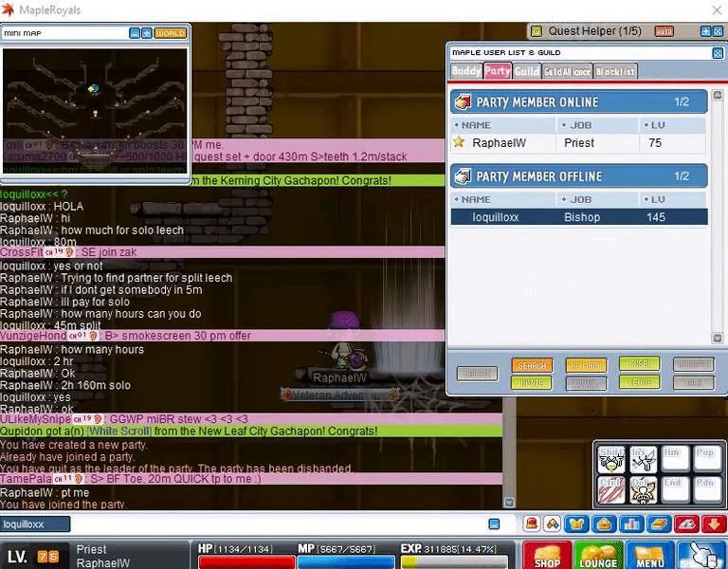Image resolution: width=728 pixels, height=569 pixels.
Task: Click the party SEARCH button
Action: pyautogui.click(x=532, y=365)
